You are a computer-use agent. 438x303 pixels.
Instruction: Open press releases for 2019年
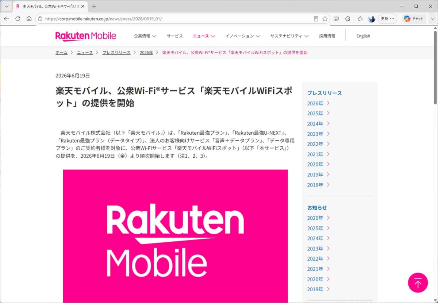pos(318,174)
